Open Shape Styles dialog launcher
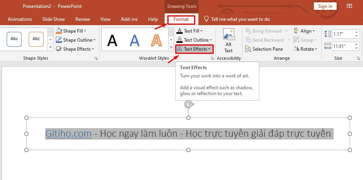363x180 pixels. tap(96, 59)
